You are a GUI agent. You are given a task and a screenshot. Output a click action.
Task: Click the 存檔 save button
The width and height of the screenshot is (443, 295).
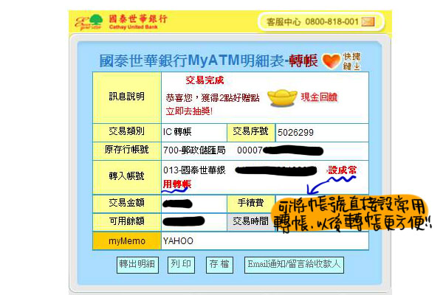tap(219, 265)
